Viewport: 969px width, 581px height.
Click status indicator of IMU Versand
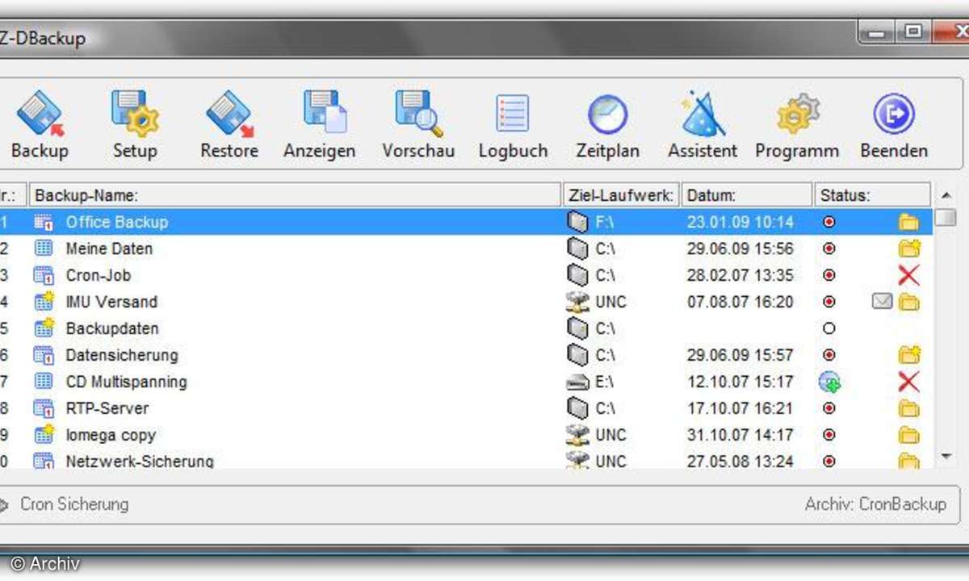(x=828, y=302)
